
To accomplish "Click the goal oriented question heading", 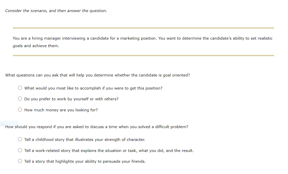I will click(98, 75).
